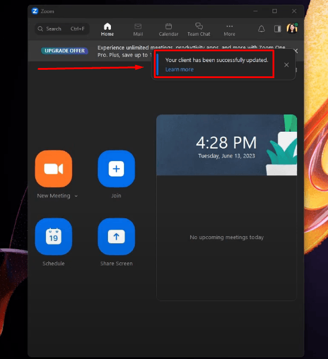Maximize the Zoom window
328x359 pixels.
click(275, 11)
